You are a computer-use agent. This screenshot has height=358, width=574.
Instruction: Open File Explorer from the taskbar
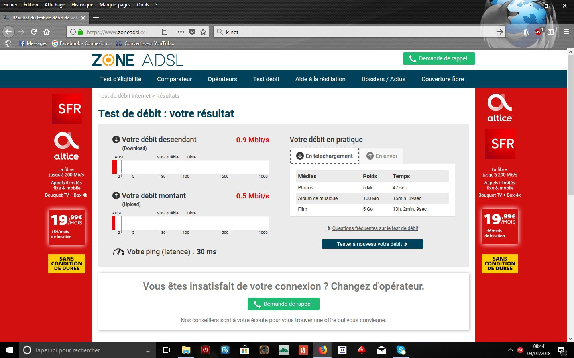[186, 350]
